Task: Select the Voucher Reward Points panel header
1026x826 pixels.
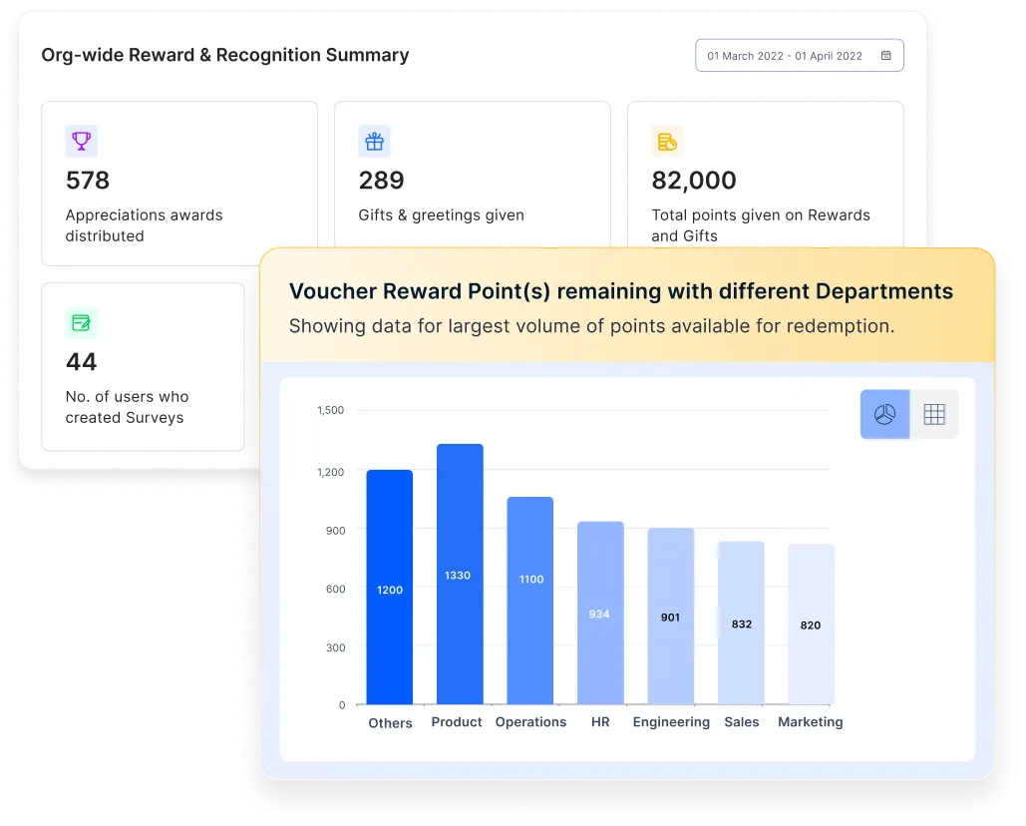Action: 620,291
